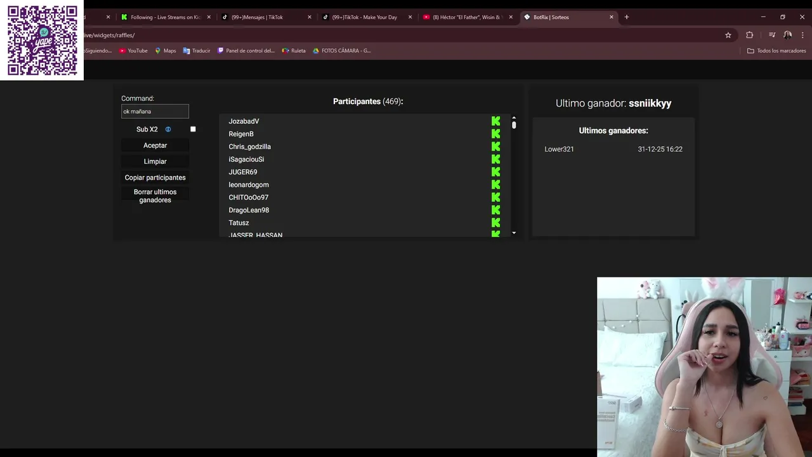Image resolution: width=812 pixels, height=457 pixels.
Task: Click the Sub X2 info icon
Action: pyautogui.click(x=168, y=129)
